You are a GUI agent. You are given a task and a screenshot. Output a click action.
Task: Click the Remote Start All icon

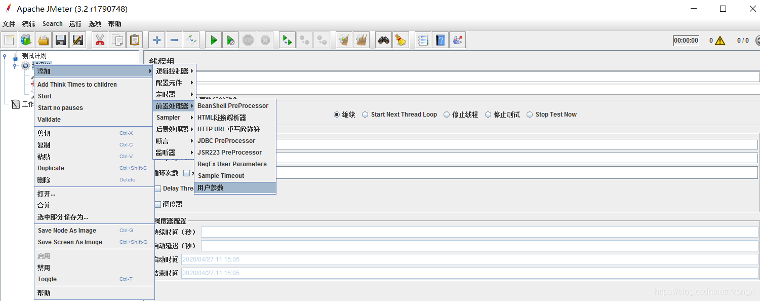(x=287, y=40)
